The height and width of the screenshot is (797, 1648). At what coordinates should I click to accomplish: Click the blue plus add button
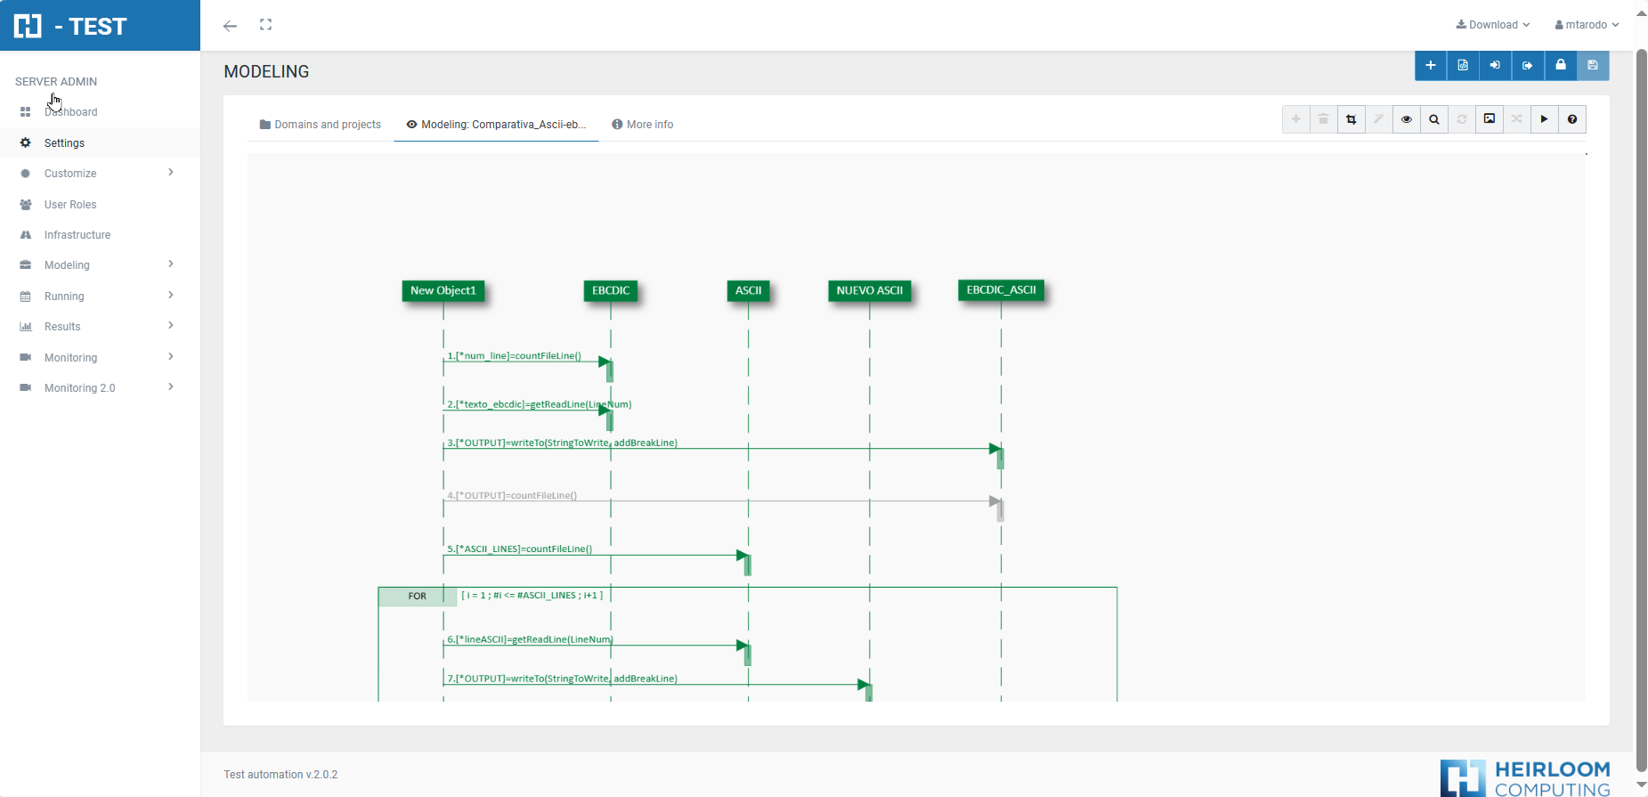point(1430,65)
